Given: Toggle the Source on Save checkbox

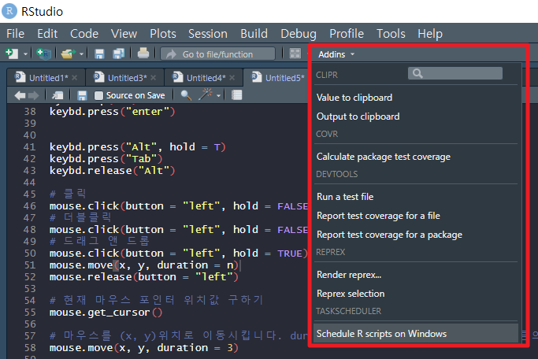Looking at the screenshot, I should click(98, 95).
